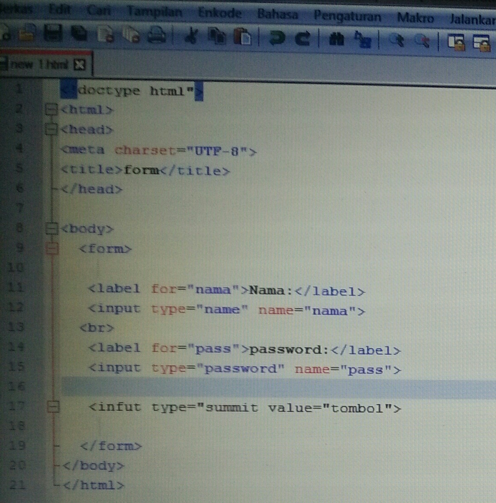Collapse the body element fold on line 8
The height and width of the screenshot is (503, 496).
click(51, 228)
